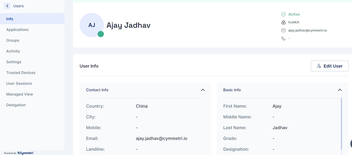Show User Sessions
Viewport: 352px width, 155px height.
click(19, 83)
